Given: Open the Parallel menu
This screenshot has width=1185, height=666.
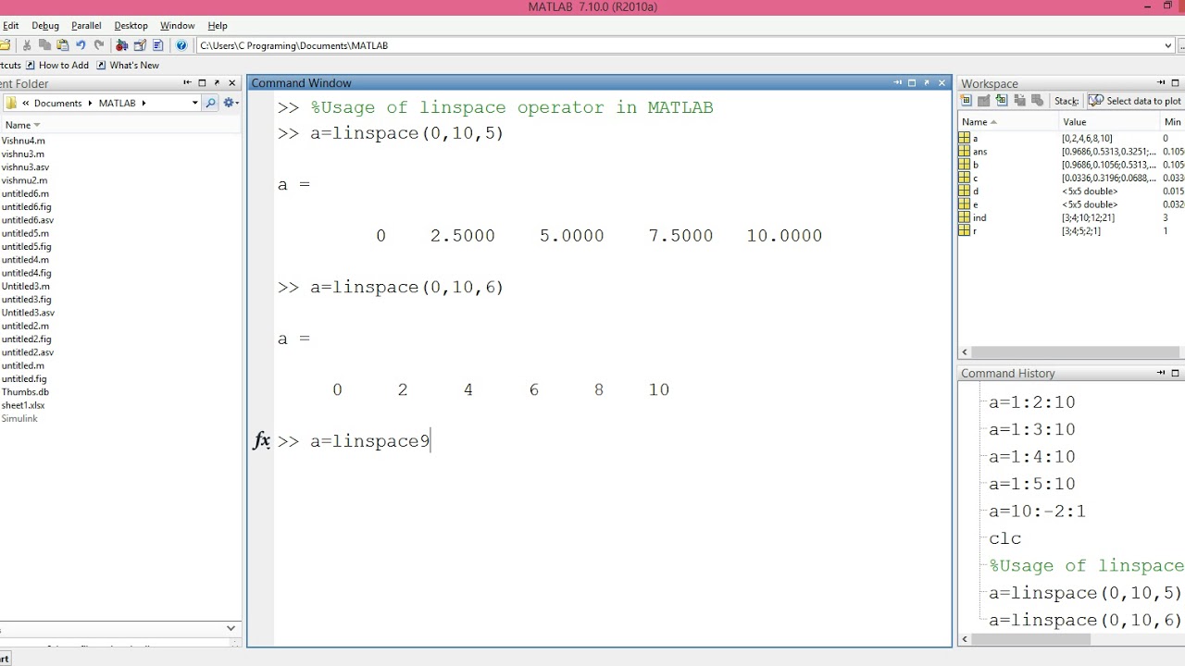Looking at the screenshot, I should (86, 26).
